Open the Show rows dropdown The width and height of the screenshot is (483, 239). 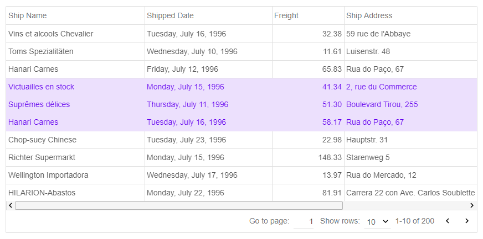pyautogui.click(x=377, y=221)
